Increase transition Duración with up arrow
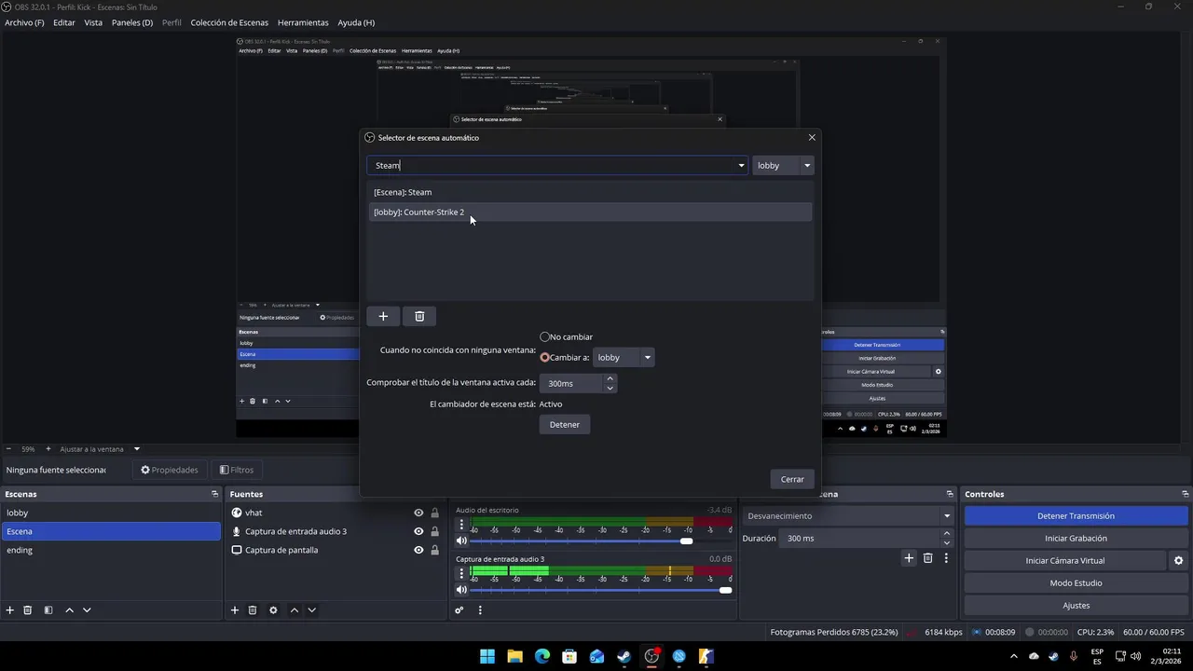The width and height of the screenshot is (1193, 671). pyautogui.click(x=947, y=533)
